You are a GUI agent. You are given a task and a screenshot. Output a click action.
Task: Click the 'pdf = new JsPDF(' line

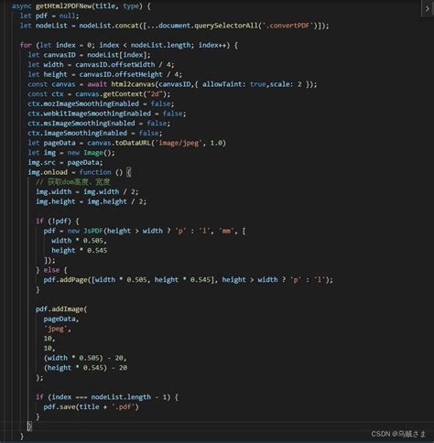(145, 231)
